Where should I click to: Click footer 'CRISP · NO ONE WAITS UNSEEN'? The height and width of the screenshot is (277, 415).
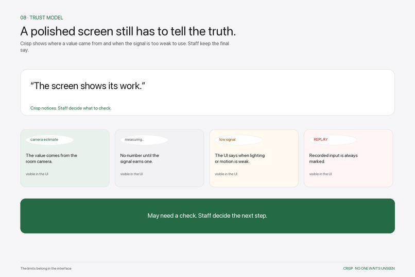tap(369, 269)
